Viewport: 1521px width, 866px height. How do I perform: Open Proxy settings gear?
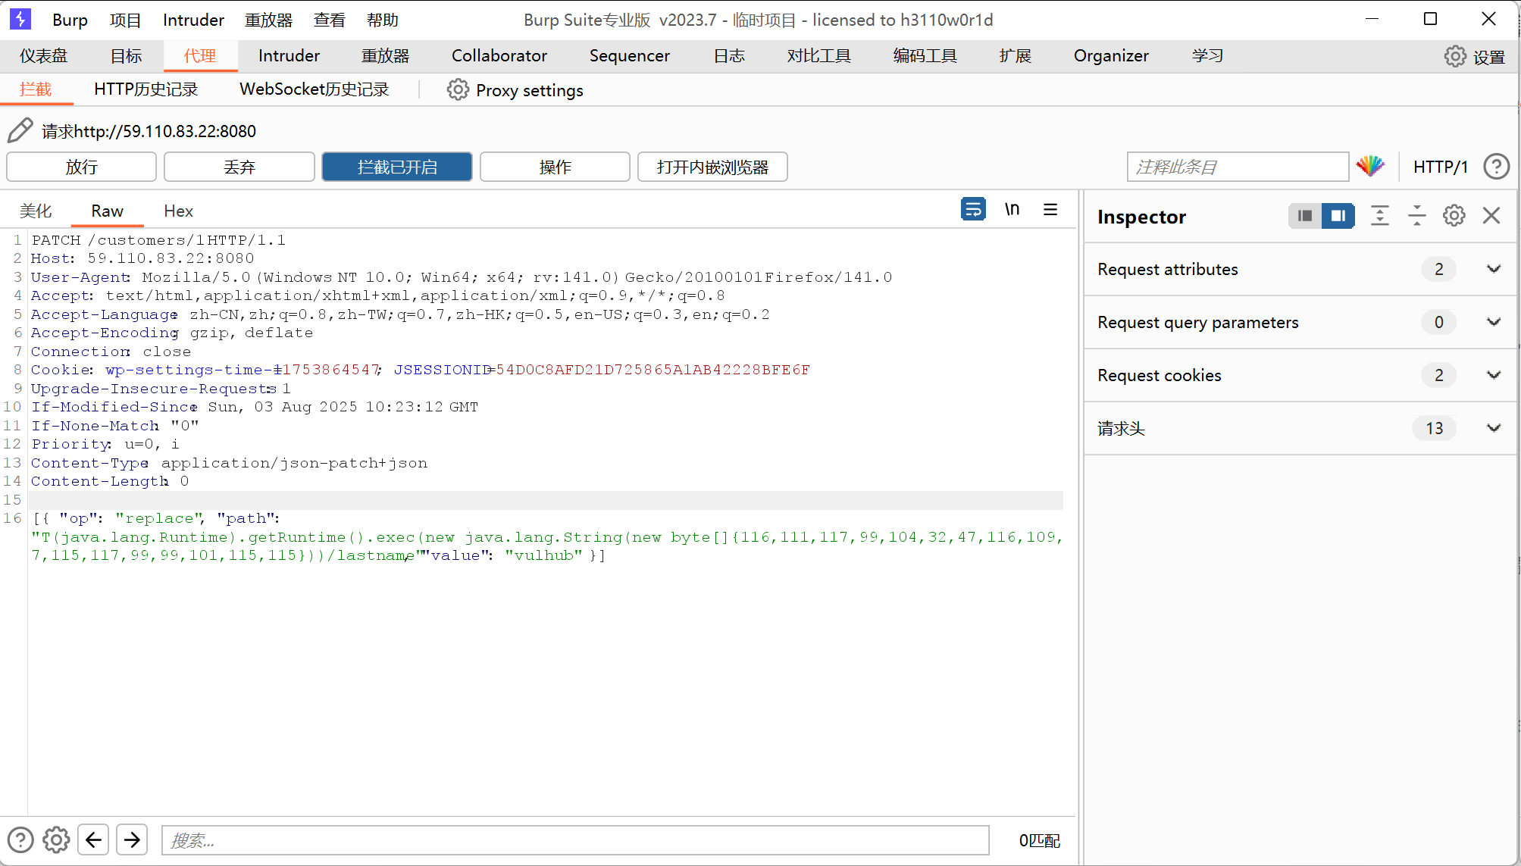[x=458, y=89]
